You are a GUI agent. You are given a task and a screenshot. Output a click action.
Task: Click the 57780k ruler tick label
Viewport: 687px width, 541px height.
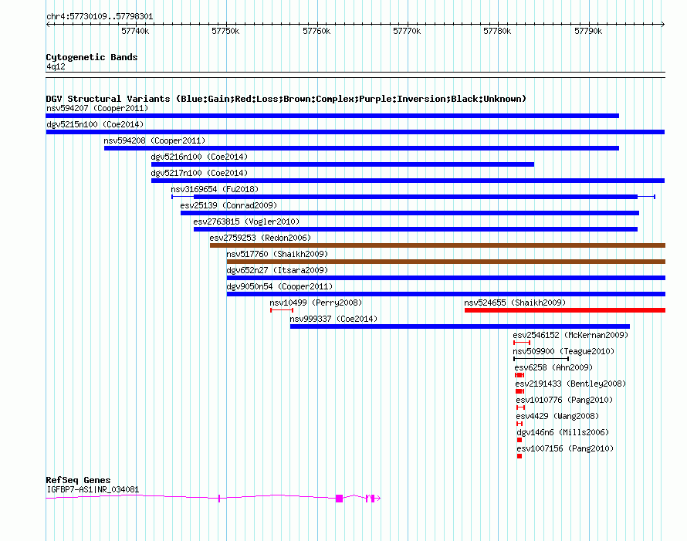[497, 31]
